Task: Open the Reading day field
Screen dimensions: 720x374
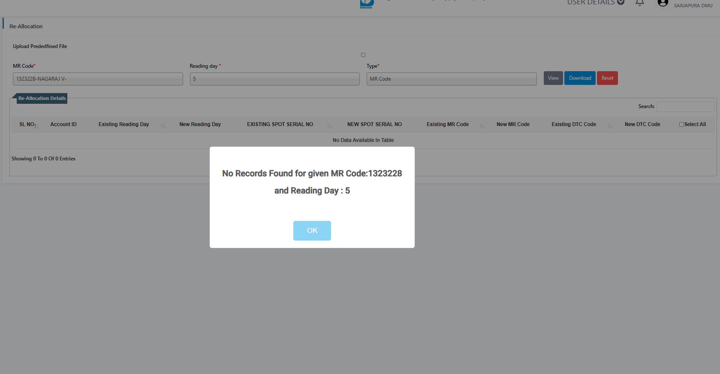Action: tap(274, 79)
